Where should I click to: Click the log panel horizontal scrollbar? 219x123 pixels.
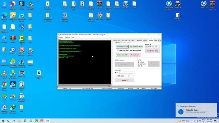tap(85, 85)
